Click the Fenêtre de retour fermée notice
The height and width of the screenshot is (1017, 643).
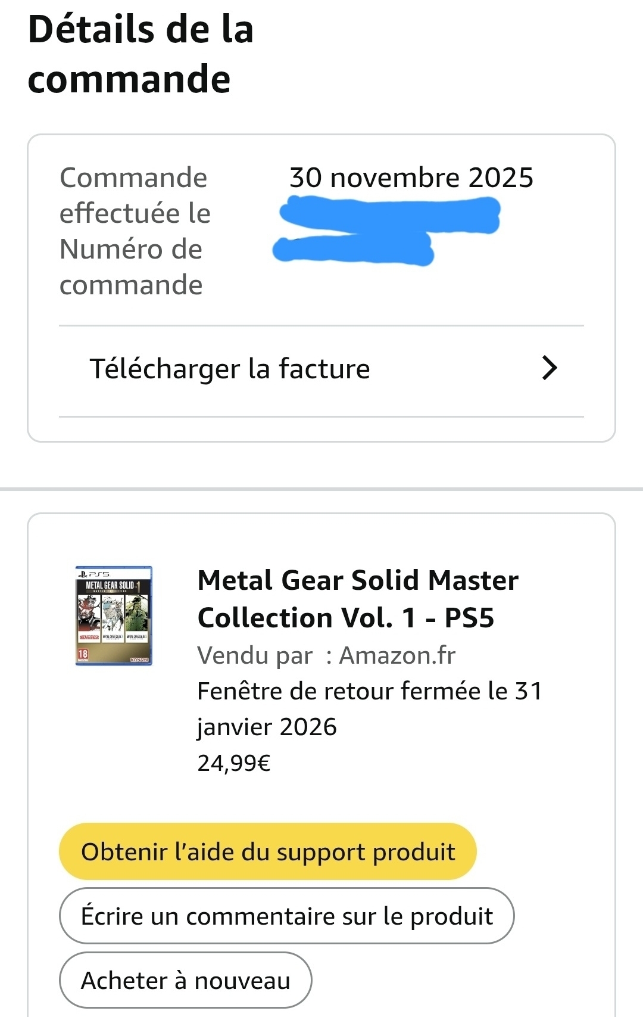coord(369,709)
